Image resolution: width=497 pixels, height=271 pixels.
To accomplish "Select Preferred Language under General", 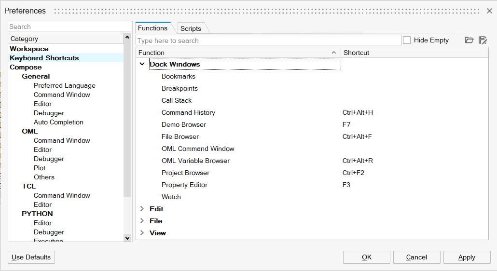I will point(65,85).
